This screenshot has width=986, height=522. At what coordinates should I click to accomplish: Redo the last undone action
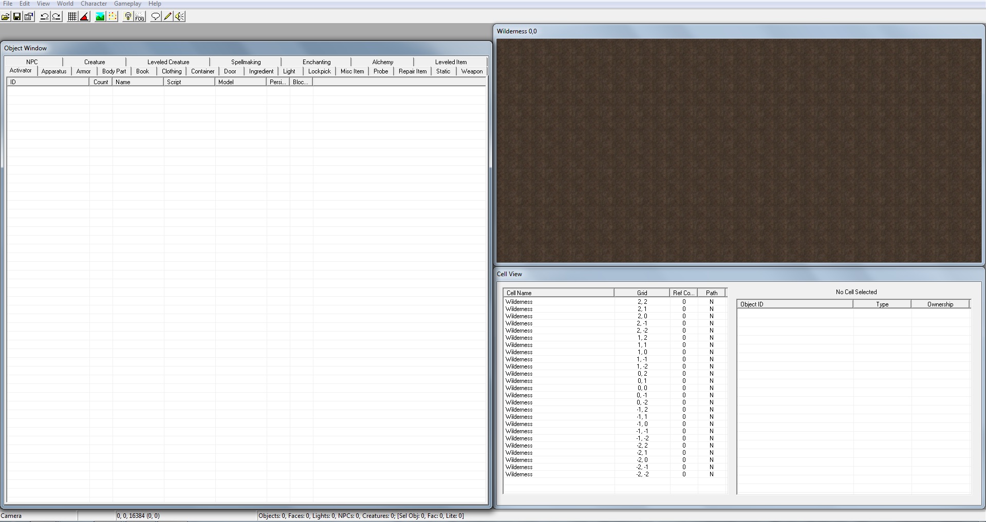pos(57,16)
